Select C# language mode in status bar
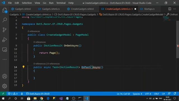 (x=163, y=94)
